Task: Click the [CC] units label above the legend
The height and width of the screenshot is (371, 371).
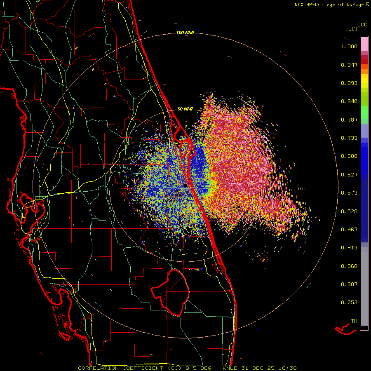Action: tap(352, 28)
